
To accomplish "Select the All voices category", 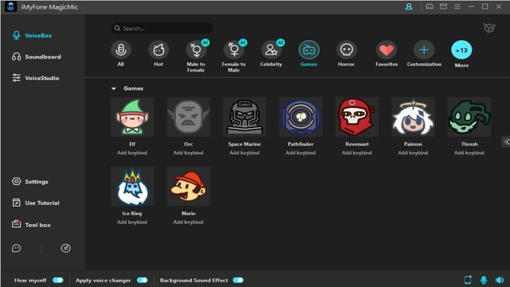I will point(120,54).
